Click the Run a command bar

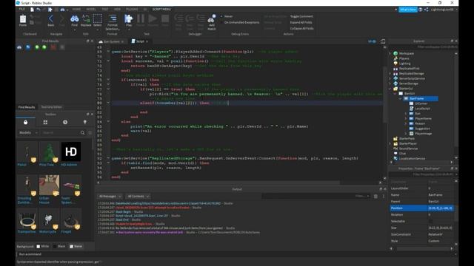point(237,254)
